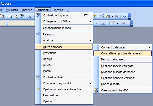Open the ? help menu
This screenshot has width=153, height=106.
tap(68, 10)
